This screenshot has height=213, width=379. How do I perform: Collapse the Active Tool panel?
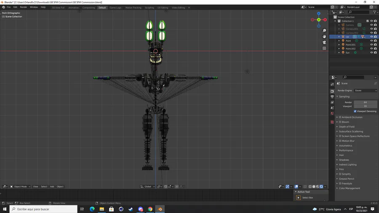click(x=296, y=192)
